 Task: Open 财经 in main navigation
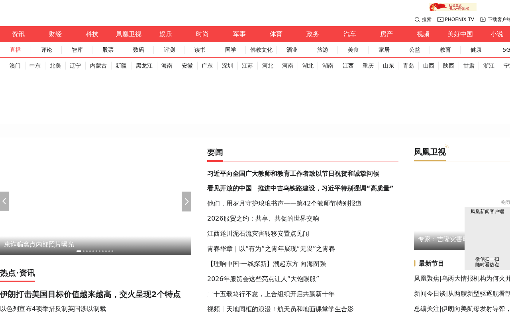[55, 34]
